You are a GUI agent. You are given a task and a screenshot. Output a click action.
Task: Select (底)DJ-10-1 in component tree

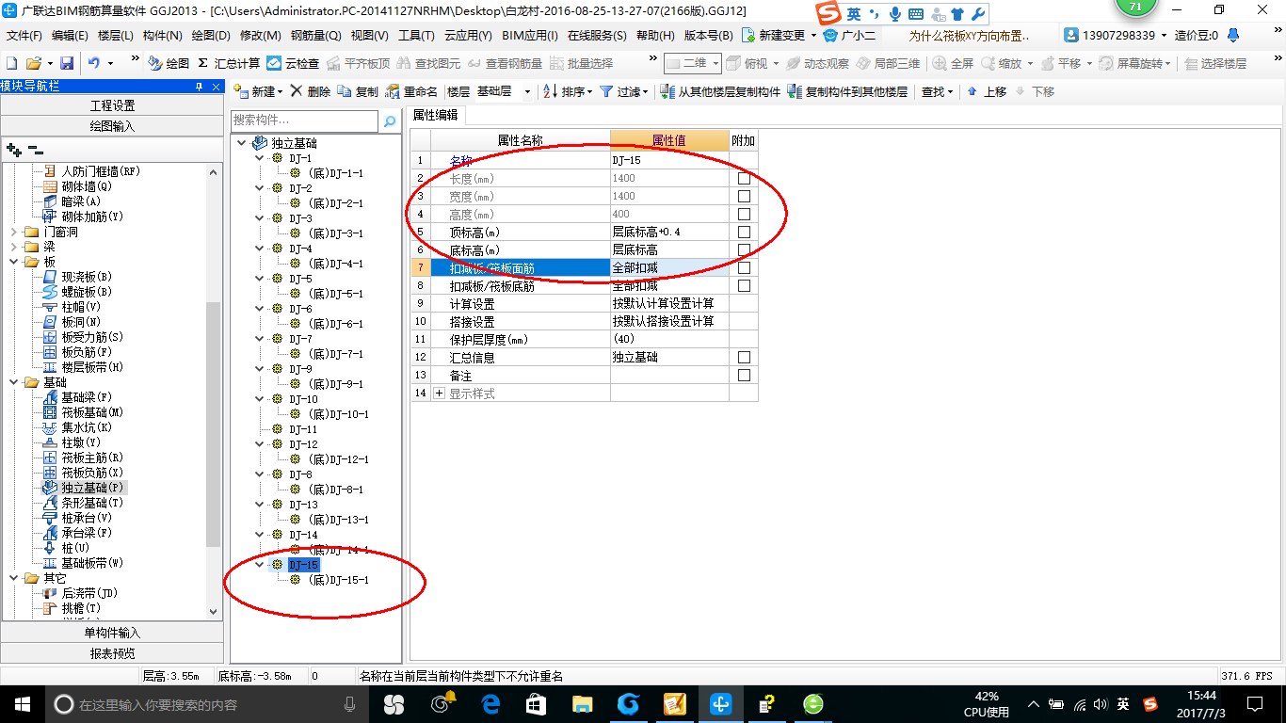[338, 414]
